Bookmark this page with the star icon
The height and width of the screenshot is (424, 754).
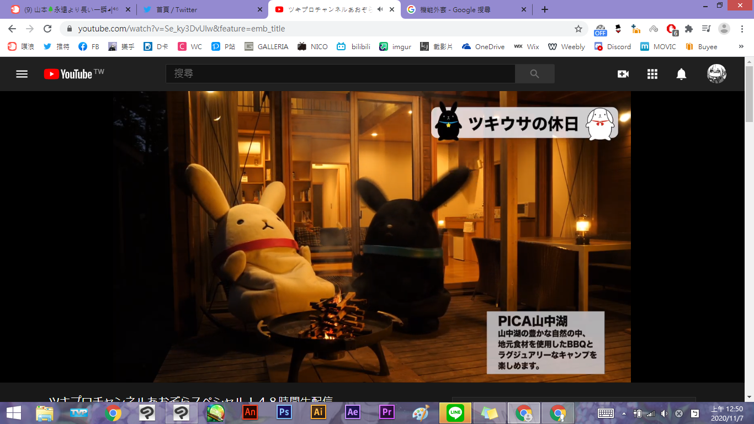pos(578,29)
